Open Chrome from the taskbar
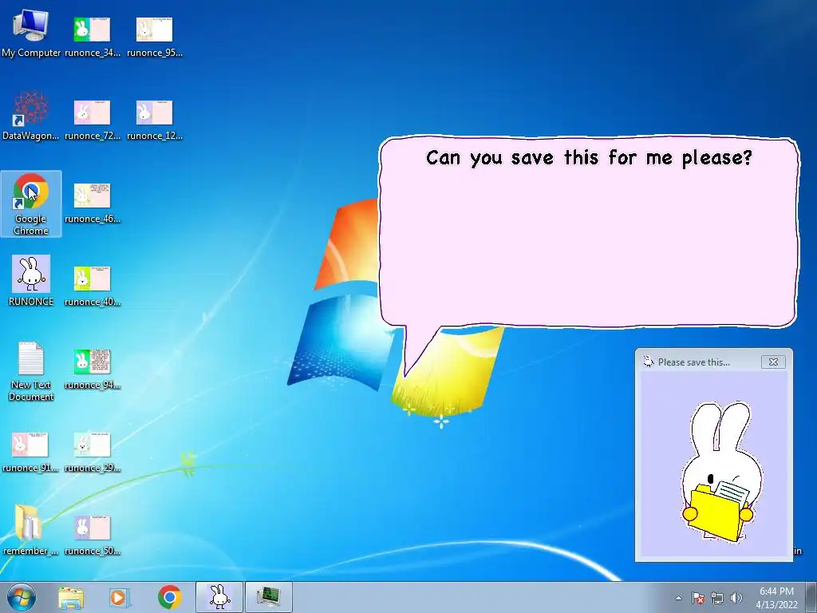The width and height of the screenshot is (817, 613). pyautogui.click(x=169, y=597)
